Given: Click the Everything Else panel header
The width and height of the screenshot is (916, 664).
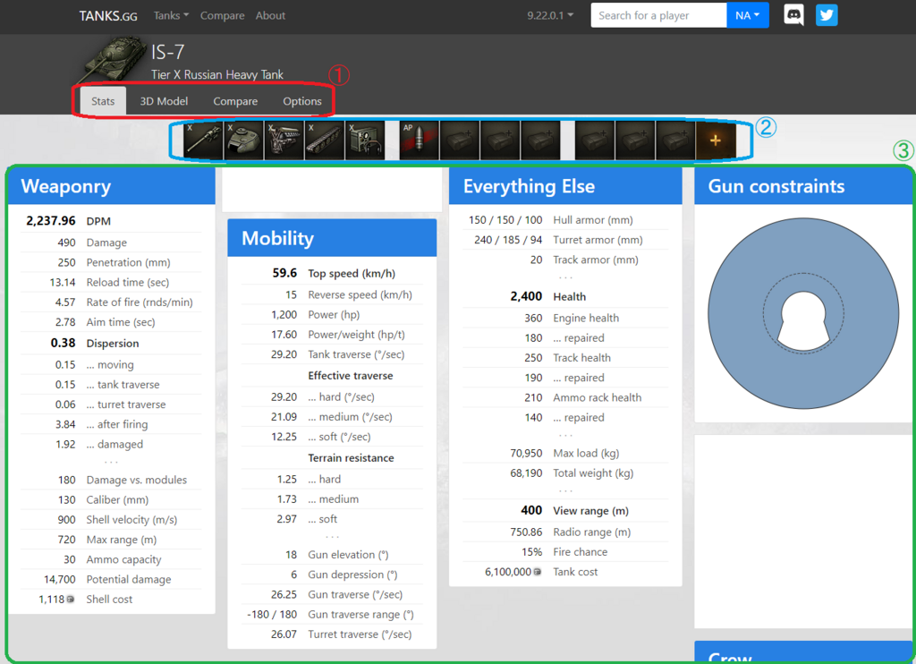Looking at the screenshot, I should pyautogui.click(x=565, y=186).
